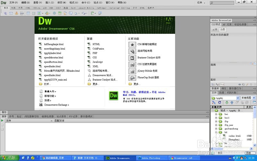Click the Insert Div Tag toolbar icon
257x161 pixels.
pyautogui.click(x=34, y=13)
